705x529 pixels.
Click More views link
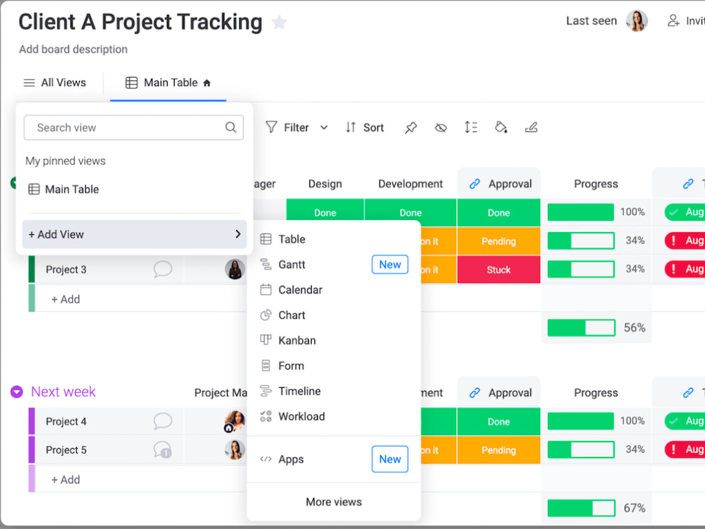(333, 502)
